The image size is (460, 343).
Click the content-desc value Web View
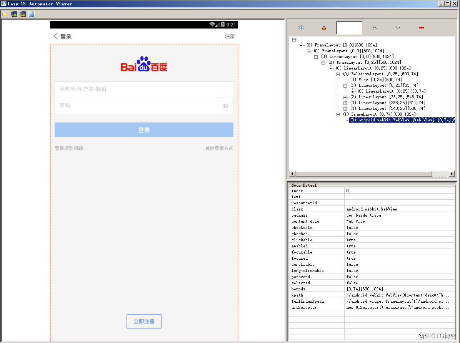355,222
